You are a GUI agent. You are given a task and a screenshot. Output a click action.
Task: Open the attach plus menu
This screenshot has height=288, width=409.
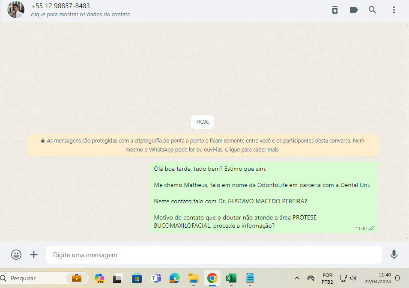point(34,255)
